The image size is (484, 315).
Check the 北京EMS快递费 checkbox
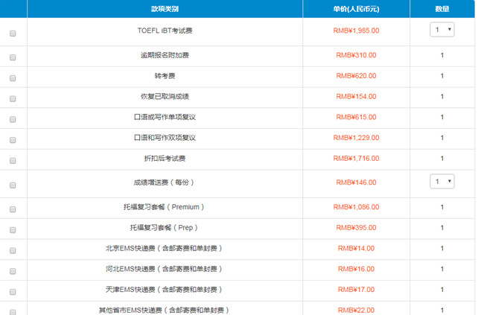pos(13,250)
